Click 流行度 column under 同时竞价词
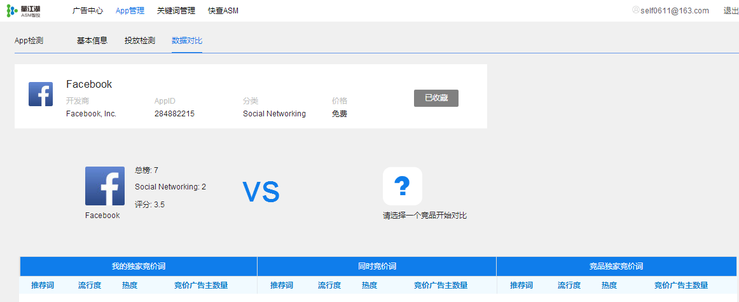Screen dimensions: 739x302 pyautogui.click(x=329, y=285)
